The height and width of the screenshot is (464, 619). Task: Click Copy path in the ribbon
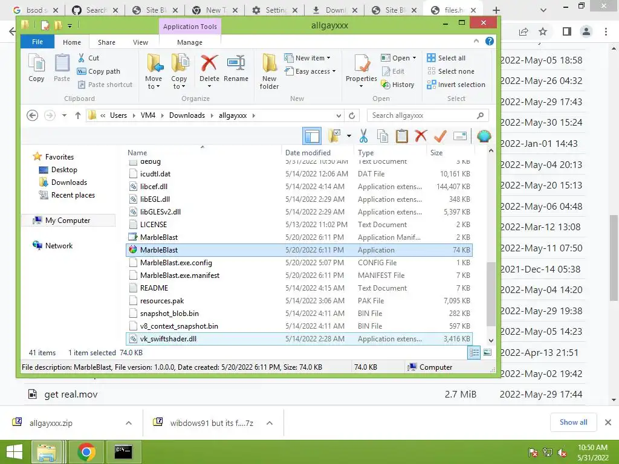point(99,71)
